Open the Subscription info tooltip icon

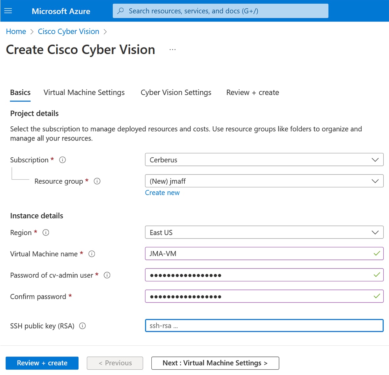coord(63,160)
